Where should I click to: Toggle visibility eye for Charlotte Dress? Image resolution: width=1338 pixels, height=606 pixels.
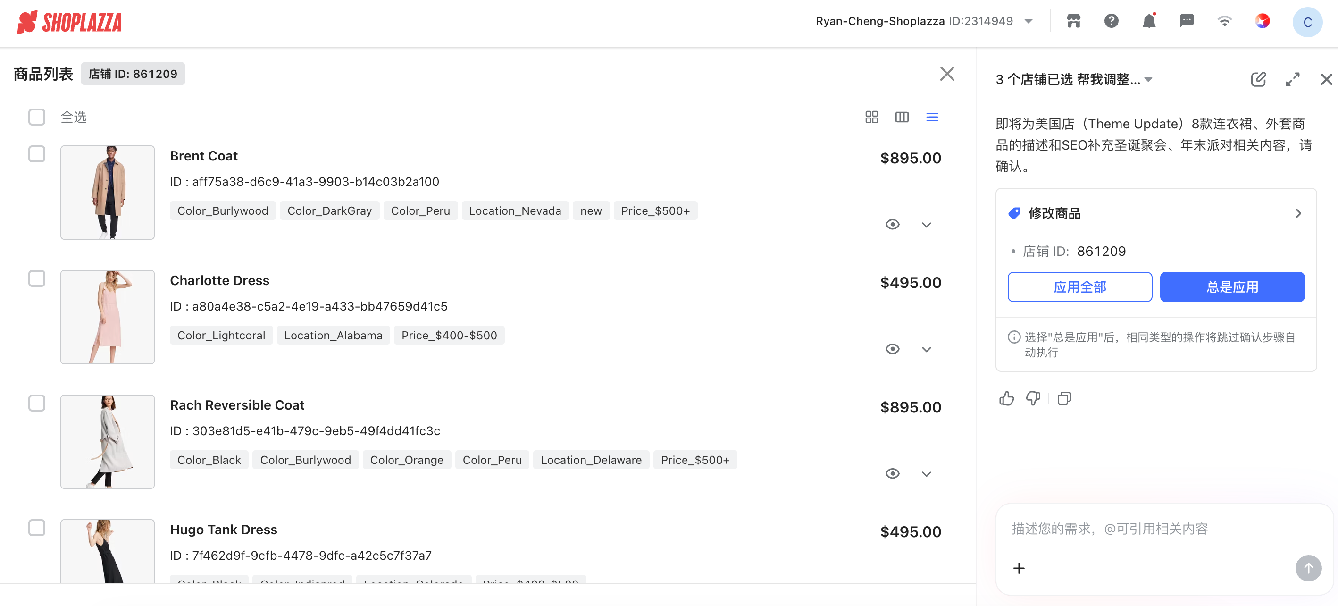tap(892, 349)
